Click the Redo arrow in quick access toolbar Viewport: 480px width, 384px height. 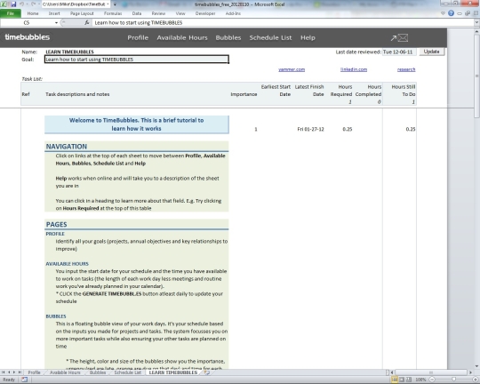[x=34, y=4]
